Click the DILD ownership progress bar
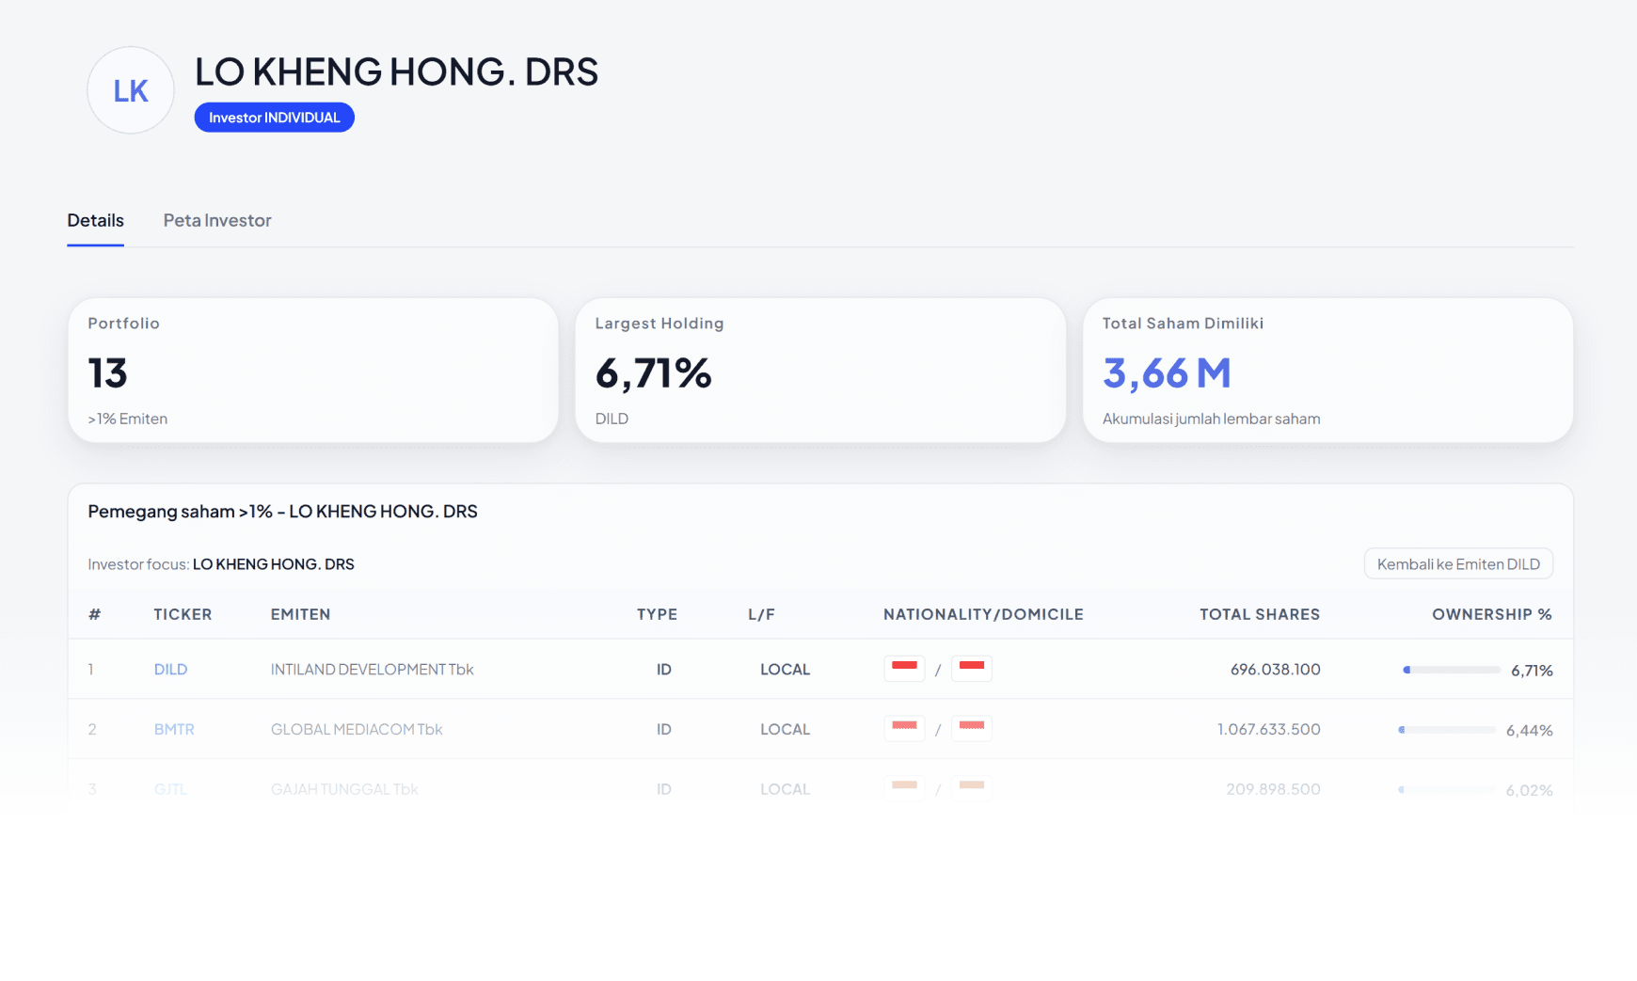 [1452, 670]
